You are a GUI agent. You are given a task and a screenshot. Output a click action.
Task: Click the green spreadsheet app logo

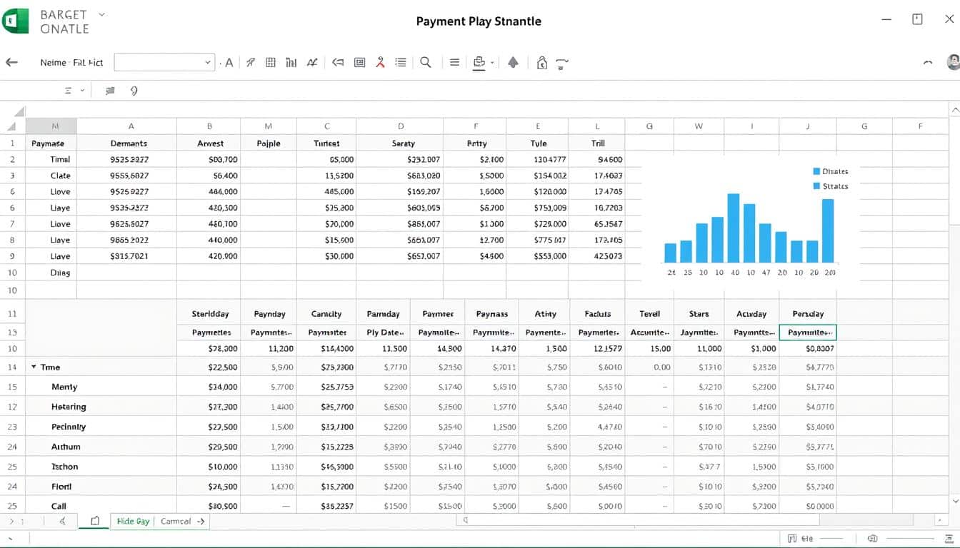[x=16, y=21]
